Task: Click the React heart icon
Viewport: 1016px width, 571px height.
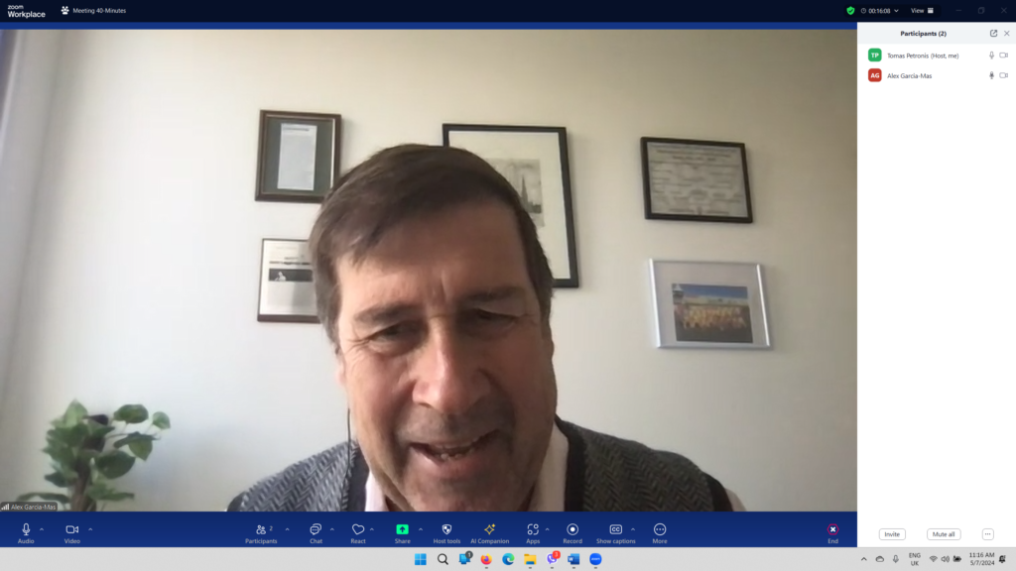Action: [x=358, y=530]
